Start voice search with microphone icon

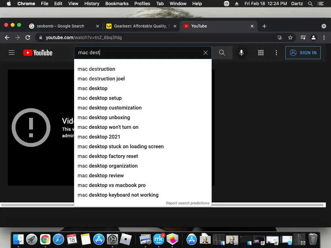pos(241,53)
